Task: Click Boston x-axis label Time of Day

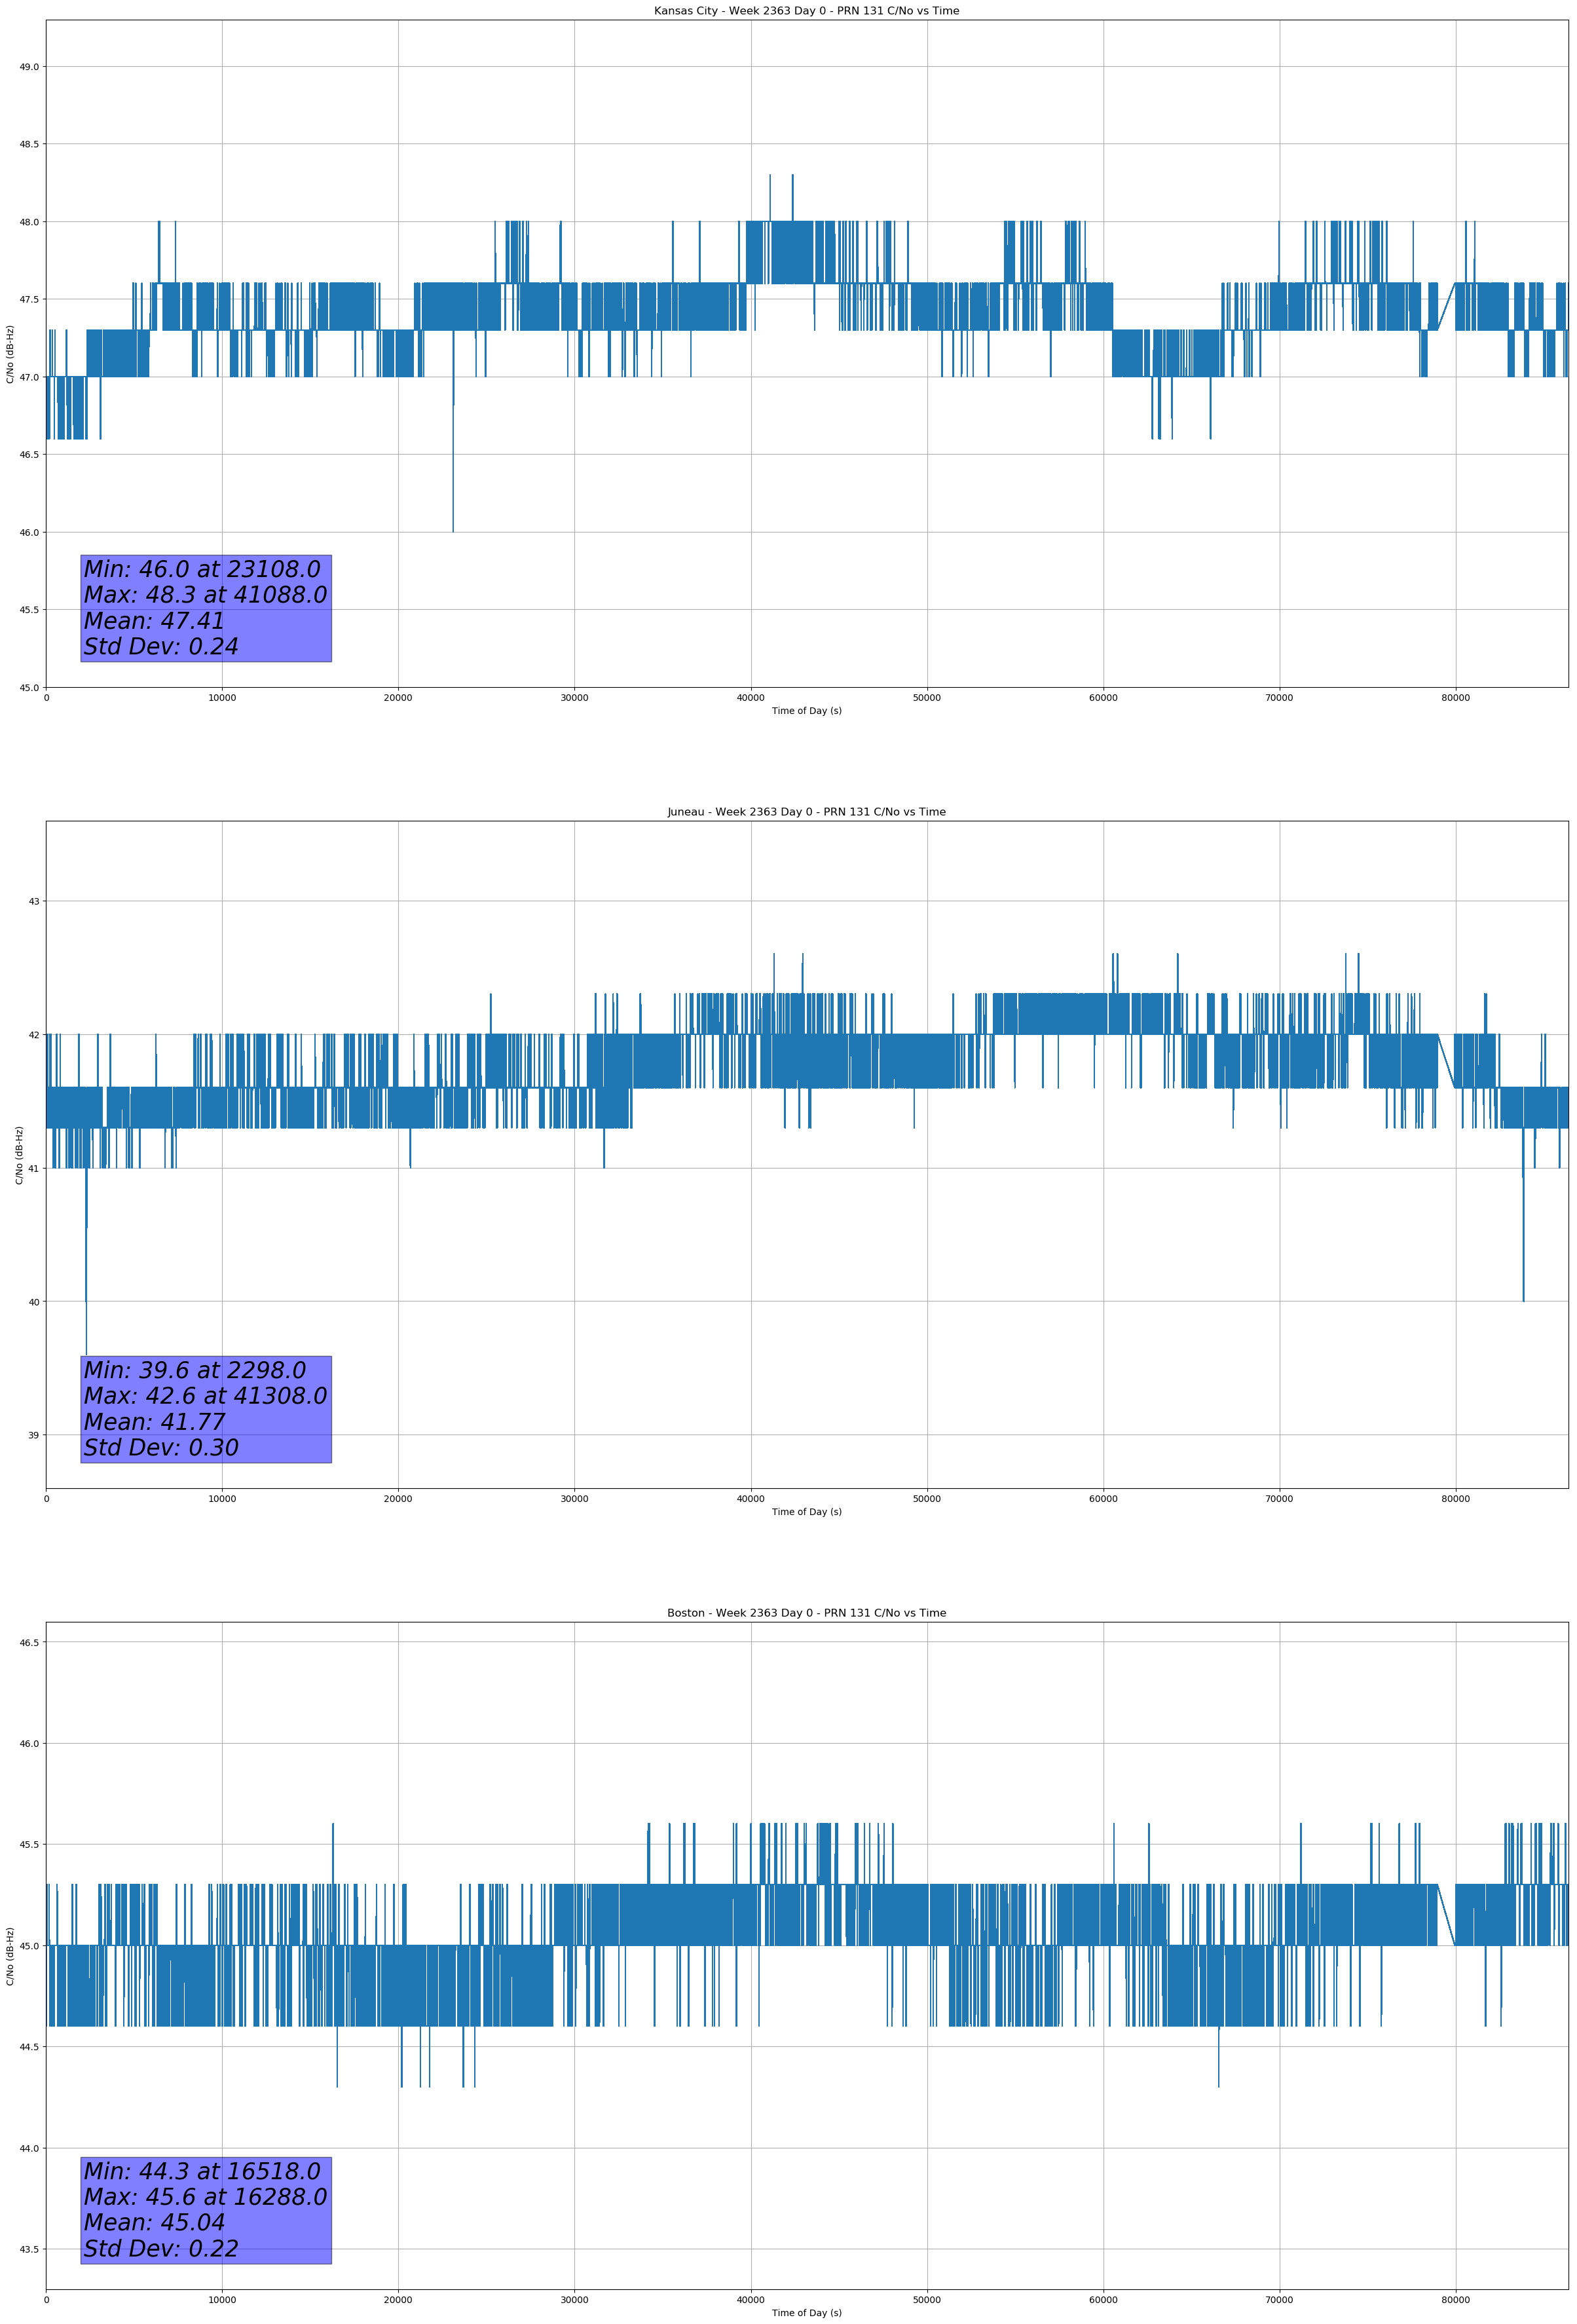Action: pos(806,2313)
